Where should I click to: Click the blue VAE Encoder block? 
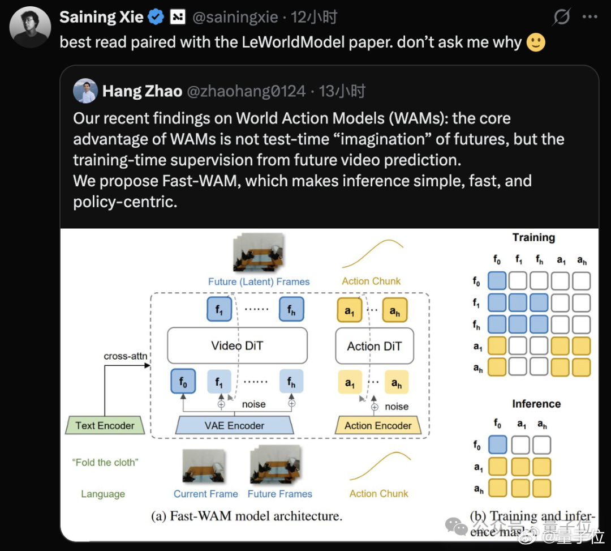click(235, 425)
